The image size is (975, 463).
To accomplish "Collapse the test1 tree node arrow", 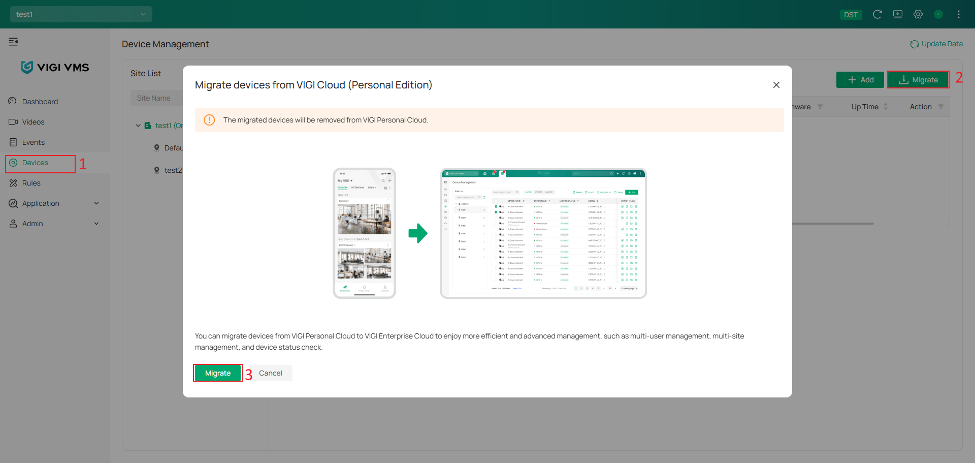I will 138,126.
